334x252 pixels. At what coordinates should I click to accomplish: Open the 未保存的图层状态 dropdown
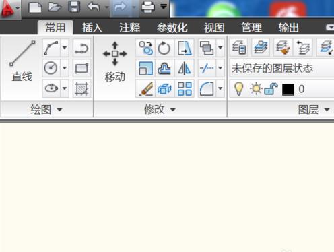click(x=282, y=68)
